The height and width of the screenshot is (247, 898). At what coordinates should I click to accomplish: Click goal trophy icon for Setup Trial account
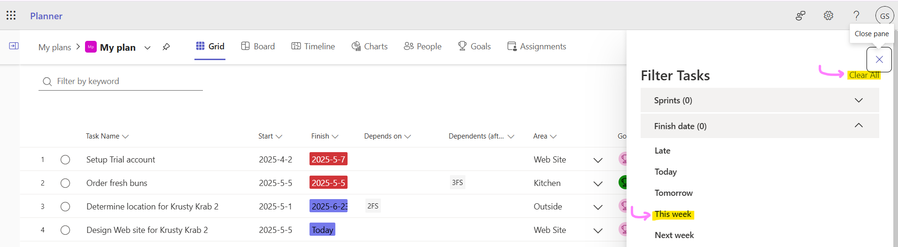[x=623, y=159]
